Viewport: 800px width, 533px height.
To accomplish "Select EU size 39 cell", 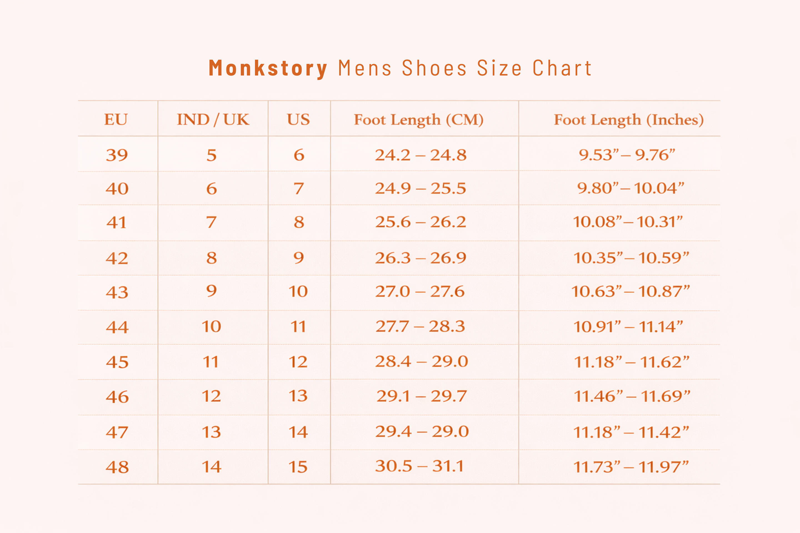I will [x=117, y=155].
